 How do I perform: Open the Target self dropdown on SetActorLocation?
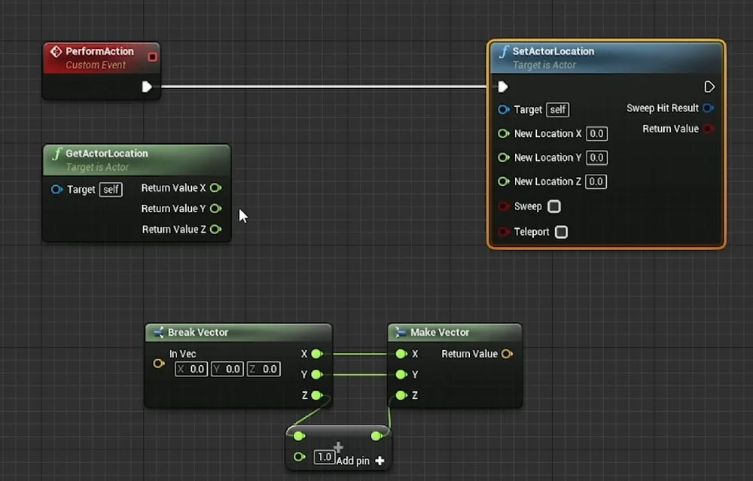point(557,109)
